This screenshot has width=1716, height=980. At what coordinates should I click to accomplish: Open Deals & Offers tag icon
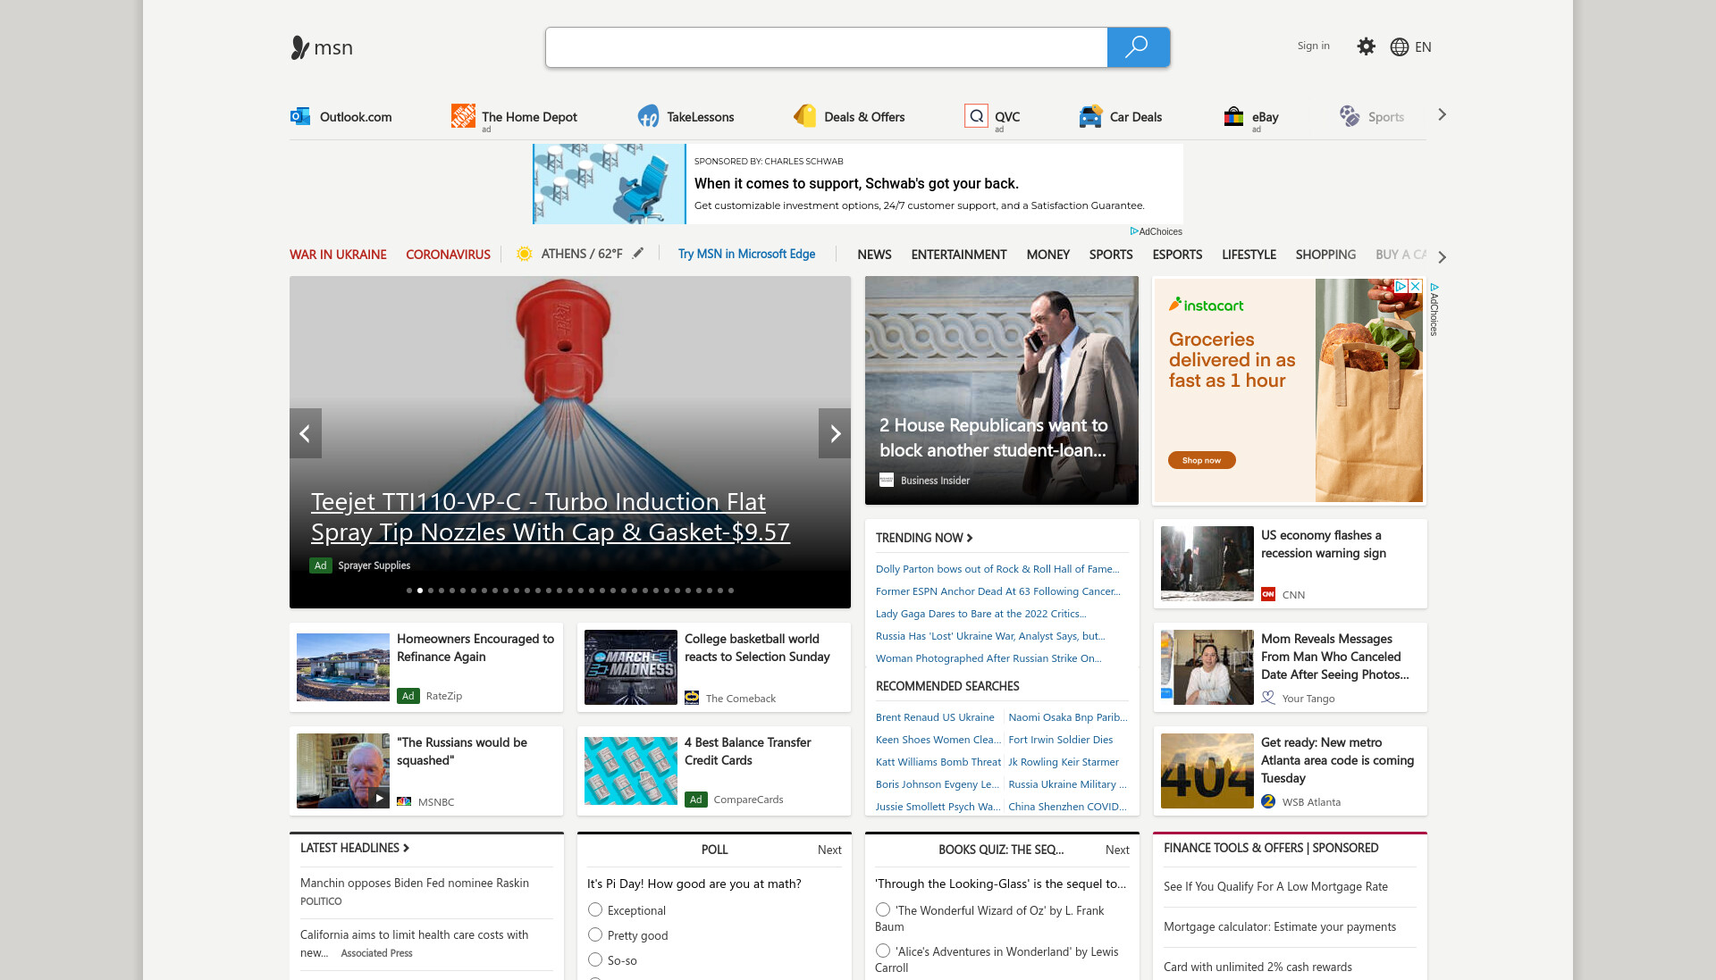click(x=804, y=116)
